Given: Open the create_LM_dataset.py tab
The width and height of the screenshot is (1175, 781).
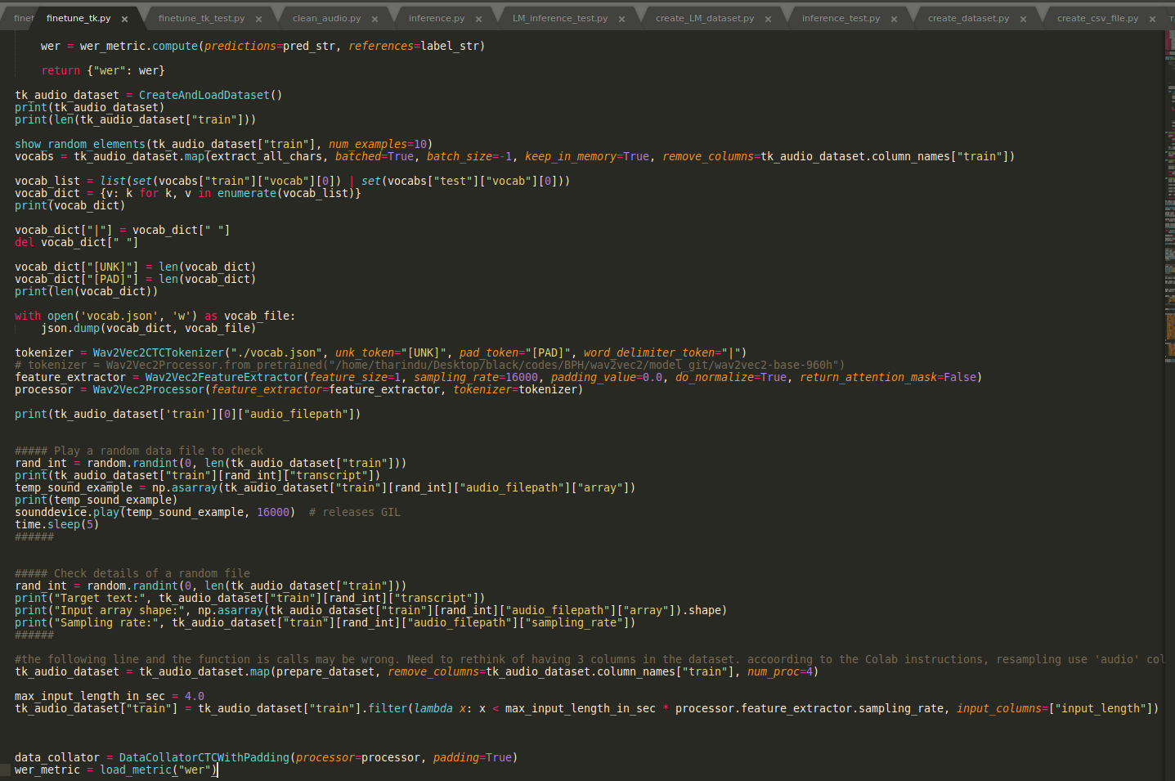Looking at the screenshot, I should tap(705, 18).
